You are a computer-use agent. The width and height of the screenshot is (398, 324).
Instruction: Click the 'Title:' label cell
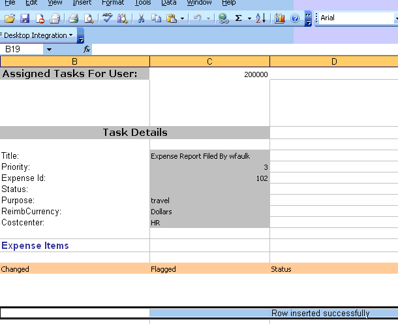pyautogui.click(x=74, y=155)
